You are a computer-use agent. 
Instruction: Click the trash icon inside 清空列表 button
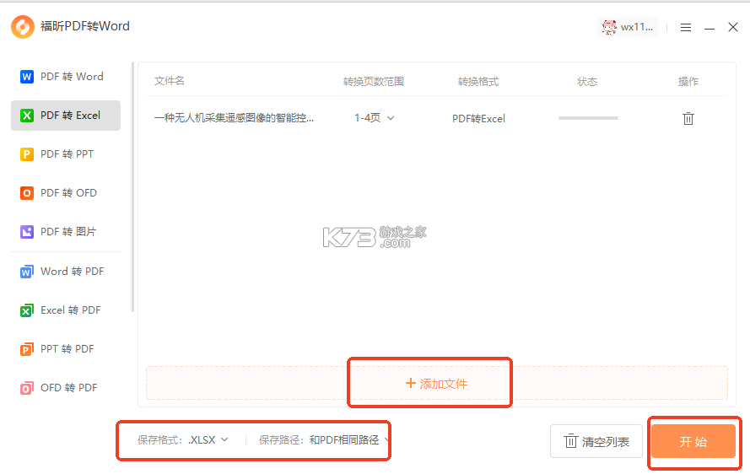coord(570,441)
